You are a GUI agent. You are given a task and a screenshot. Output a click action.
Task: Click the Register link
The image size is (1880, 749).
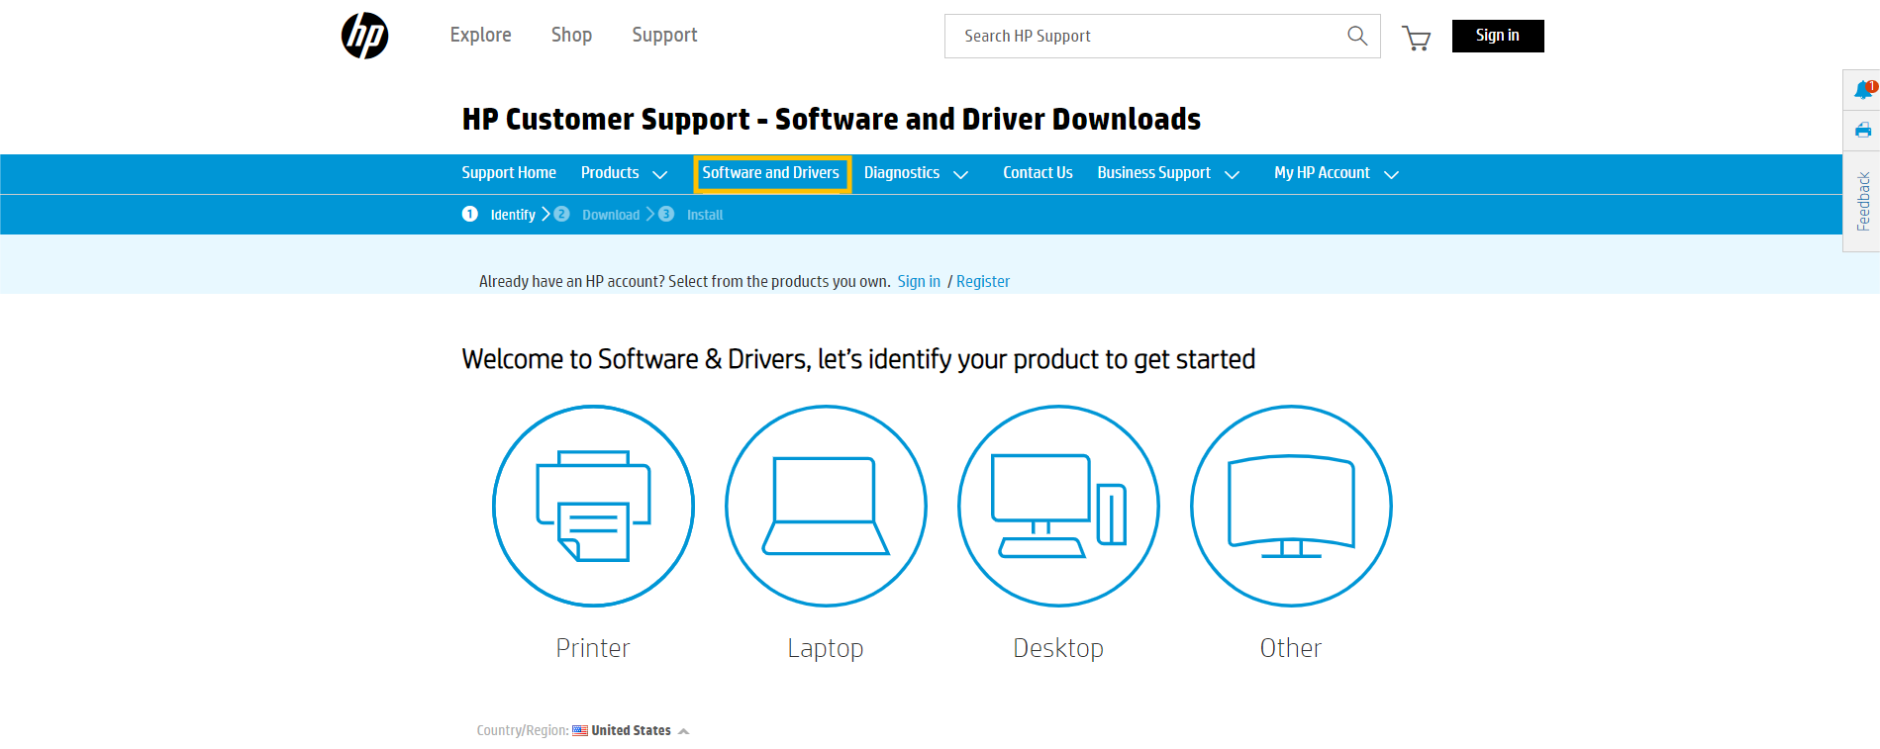[983, 282]
